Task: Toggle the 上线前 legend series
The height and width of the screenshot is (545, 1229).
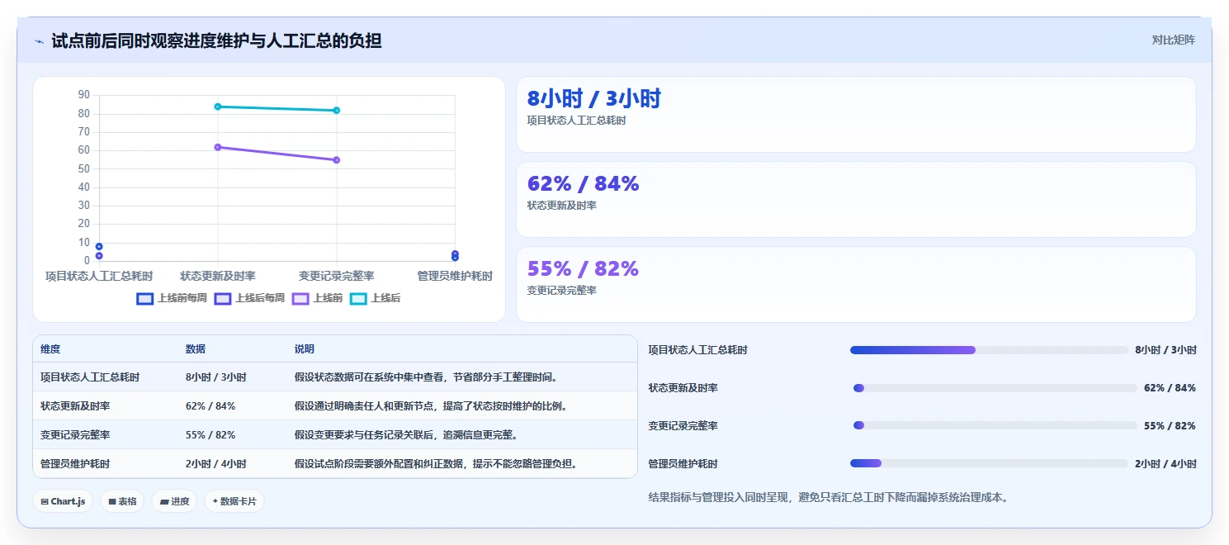Action: point(317,298)
